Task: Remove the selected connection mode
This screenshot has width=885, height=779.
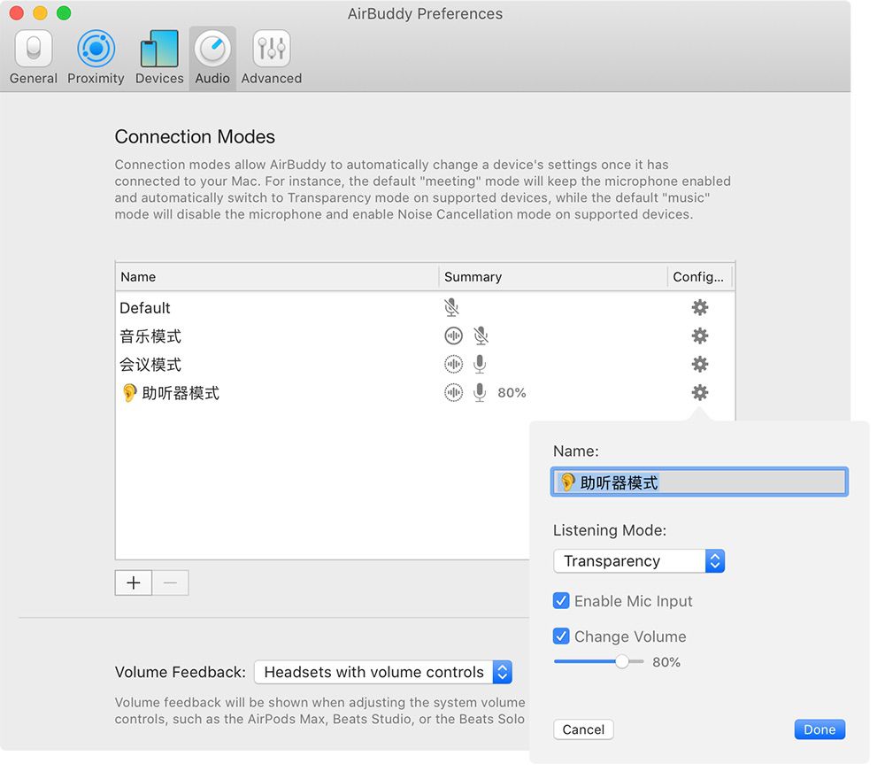Action: click(171, 582)
